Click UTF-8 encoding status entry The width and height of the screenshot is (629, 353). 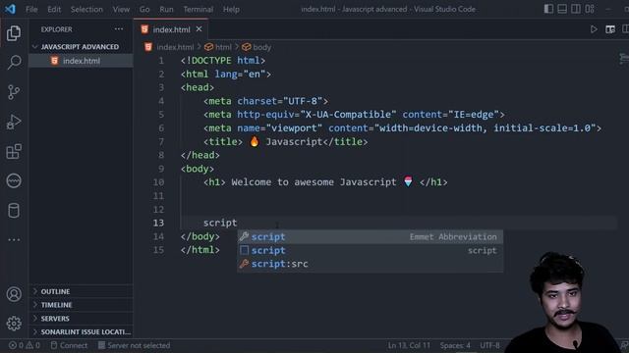click(489, 345)
